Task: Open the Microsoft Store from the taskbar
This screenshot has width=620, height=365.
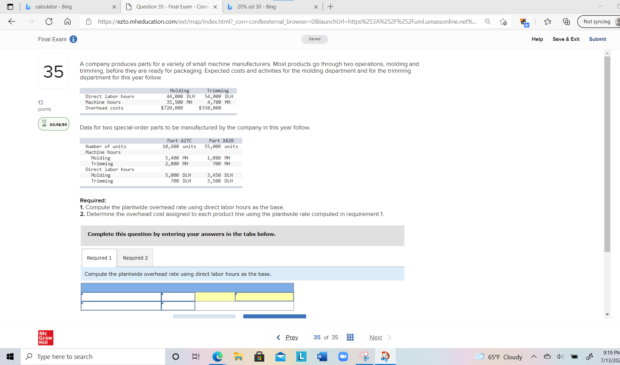Action: (259, 356)
